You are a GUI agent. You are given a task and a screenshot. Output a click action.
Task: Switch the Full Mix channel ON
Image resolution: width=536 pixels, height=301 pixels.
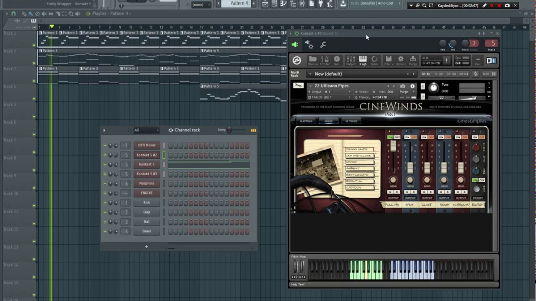click(390, 137)
